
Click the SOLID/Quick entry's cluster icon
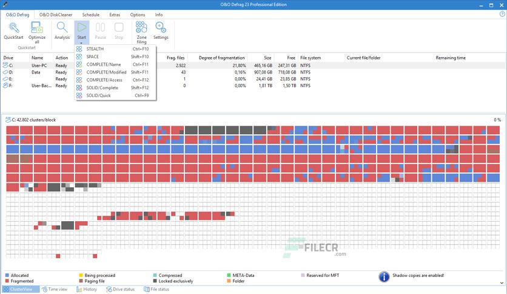tap(79, 95)
